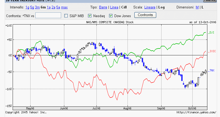This screenshot has width=220, height=117.
Task: Click the Aug06 axis label
Action: pos(127,108)
